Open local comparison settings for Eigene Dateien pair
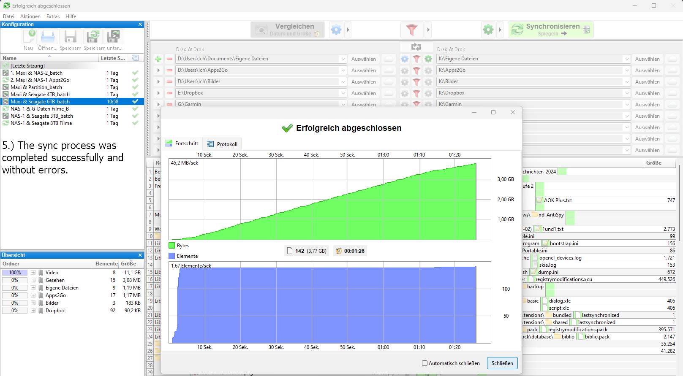Image resolution: width=683 pixels, height=376 pixels. [x=405, y=59]
